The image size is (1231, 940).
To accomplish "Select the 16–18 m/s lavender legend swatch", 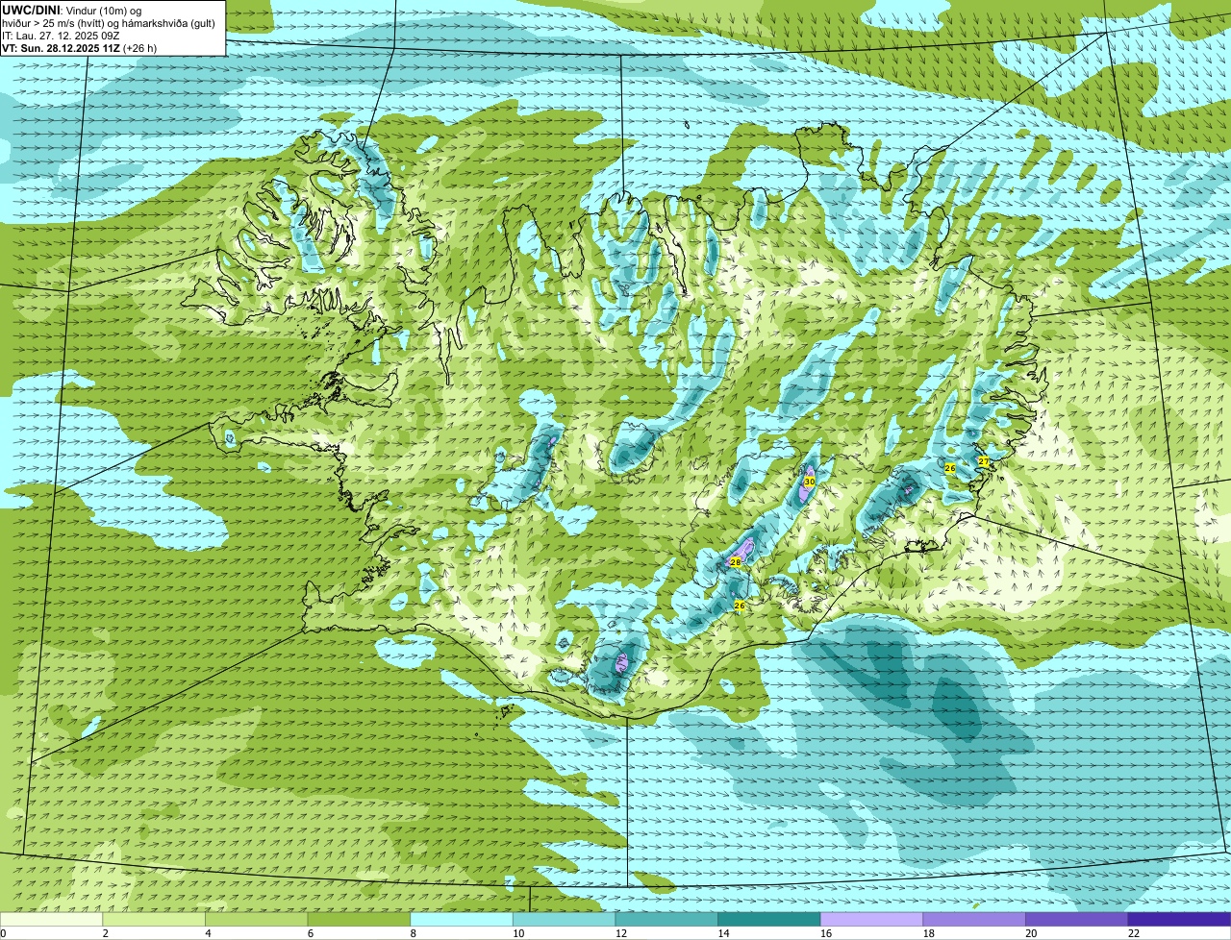I will coord(872,919).
